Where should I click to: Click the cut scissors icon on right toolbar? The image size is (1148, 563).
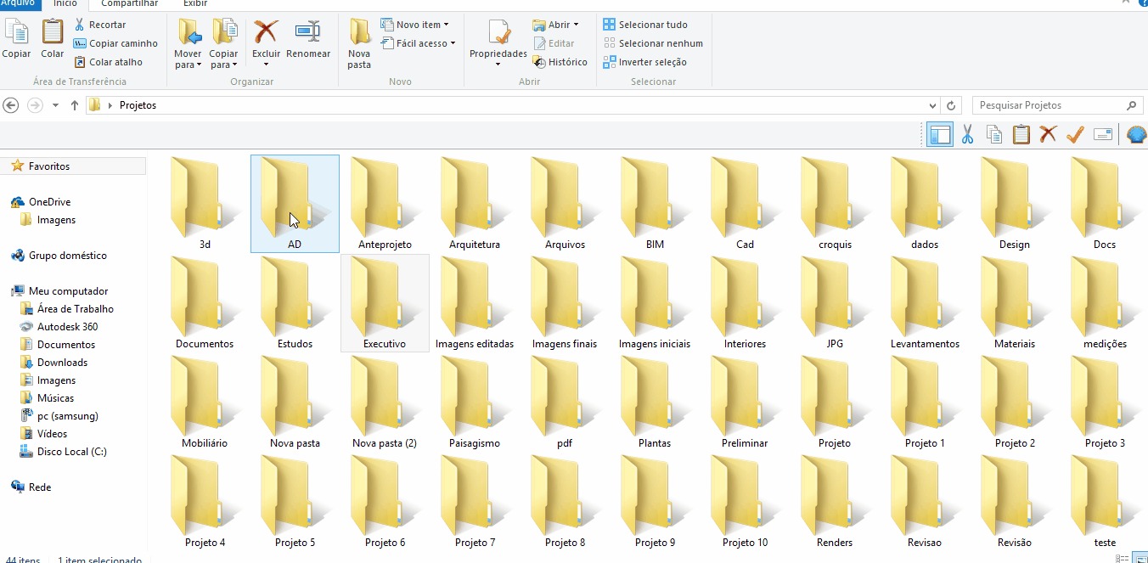(967, 133)
